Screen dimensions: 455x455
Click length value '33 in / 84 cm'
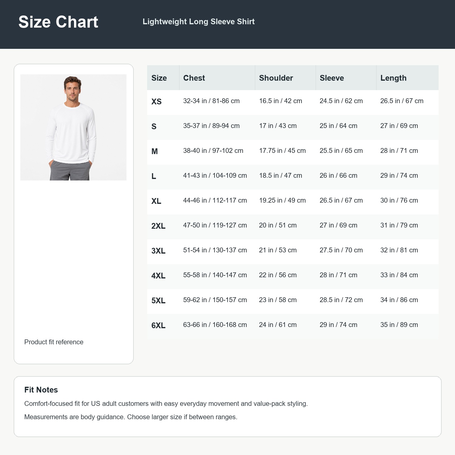tap(399, 275)
